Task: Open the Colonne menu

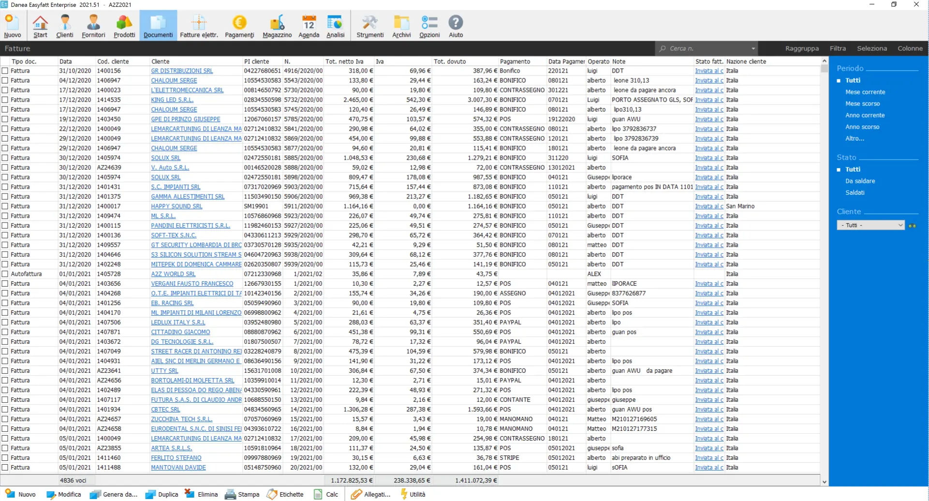Action: coord(910,48)
